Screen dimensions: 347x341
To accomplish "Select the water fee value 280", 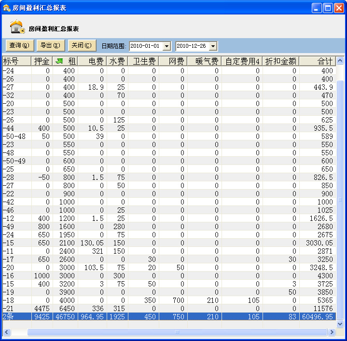I will pos(117,226).
